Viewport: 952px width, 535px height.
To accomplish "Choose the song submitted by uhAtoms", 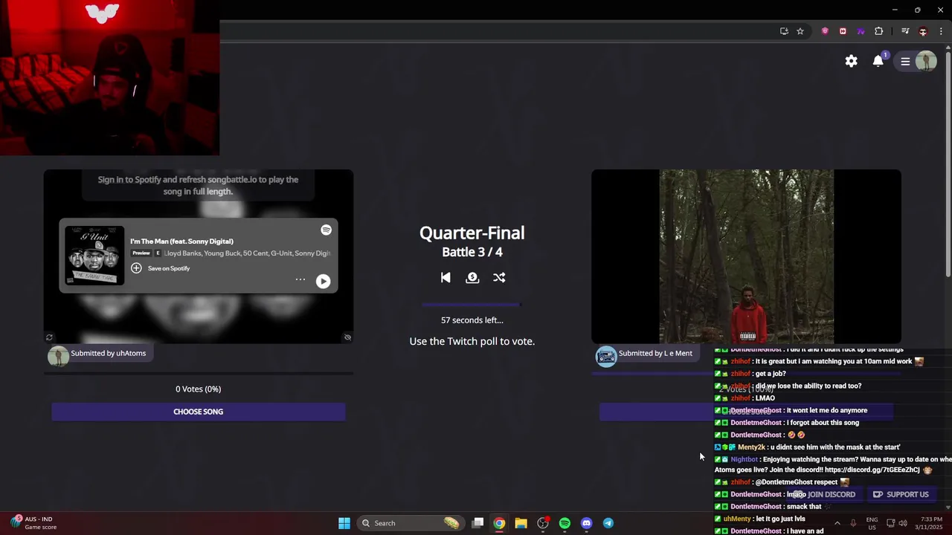I will pyautogui.click(x=198, y=412).
